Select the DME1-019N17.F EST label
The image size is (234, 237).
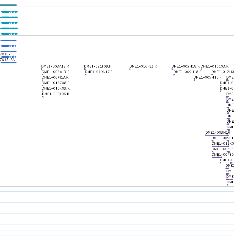coord(99,72)
